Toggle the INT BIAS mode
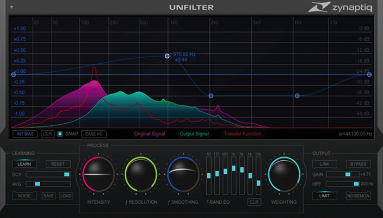This screenshot has height=218, width=383. (x=26, y=134)
